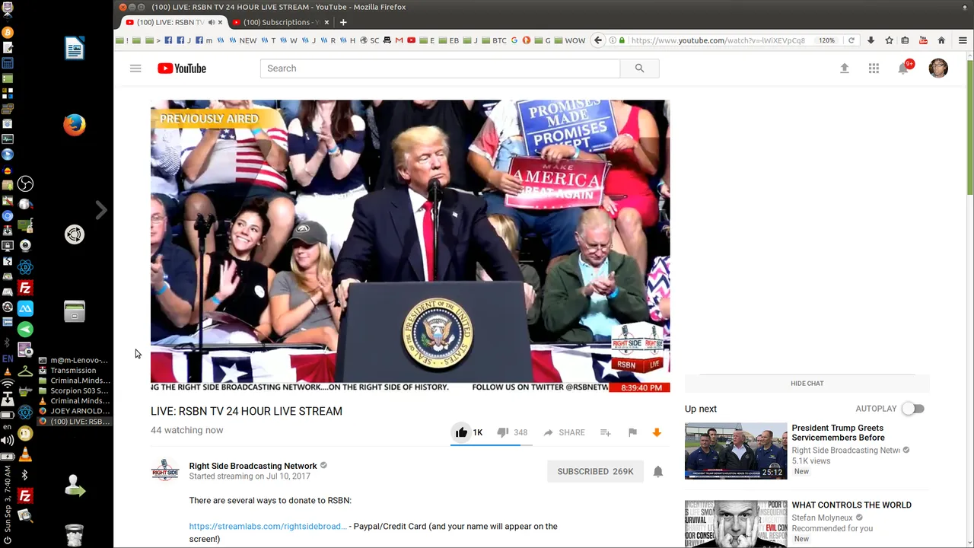
Task: Open the Google bookmark icon
Action: pos(514,40)
